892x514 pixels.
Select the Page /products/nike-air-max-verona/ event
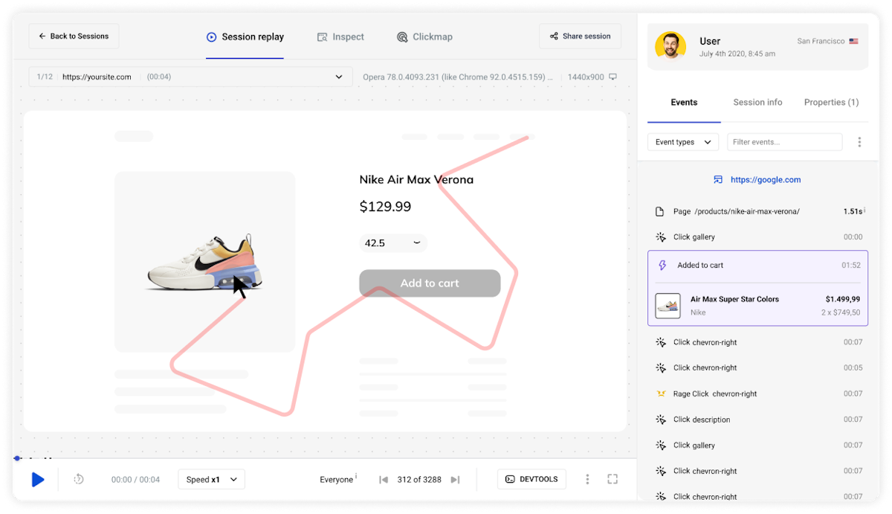(x=757, y=211)
